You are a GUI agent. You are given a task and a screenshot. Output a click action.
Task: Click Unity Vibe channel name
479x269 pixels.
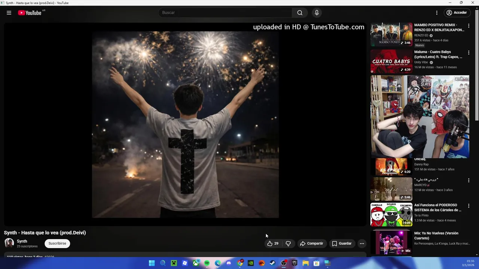(421, 62)
